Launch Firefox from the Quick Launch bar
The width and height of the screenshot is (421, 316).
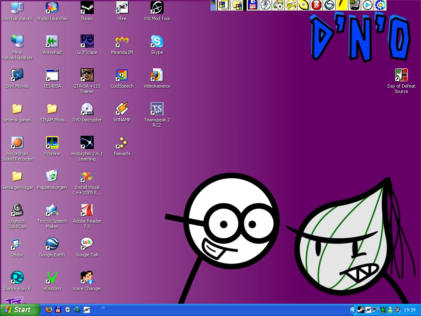tap(49, 310)
